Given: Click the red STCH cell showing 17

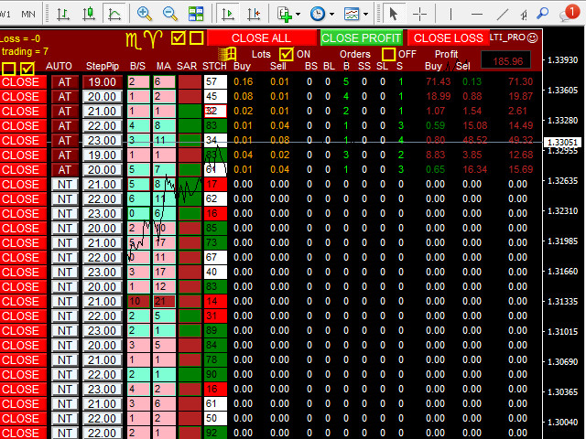Looking at the screenshot, I should [216, 185].
